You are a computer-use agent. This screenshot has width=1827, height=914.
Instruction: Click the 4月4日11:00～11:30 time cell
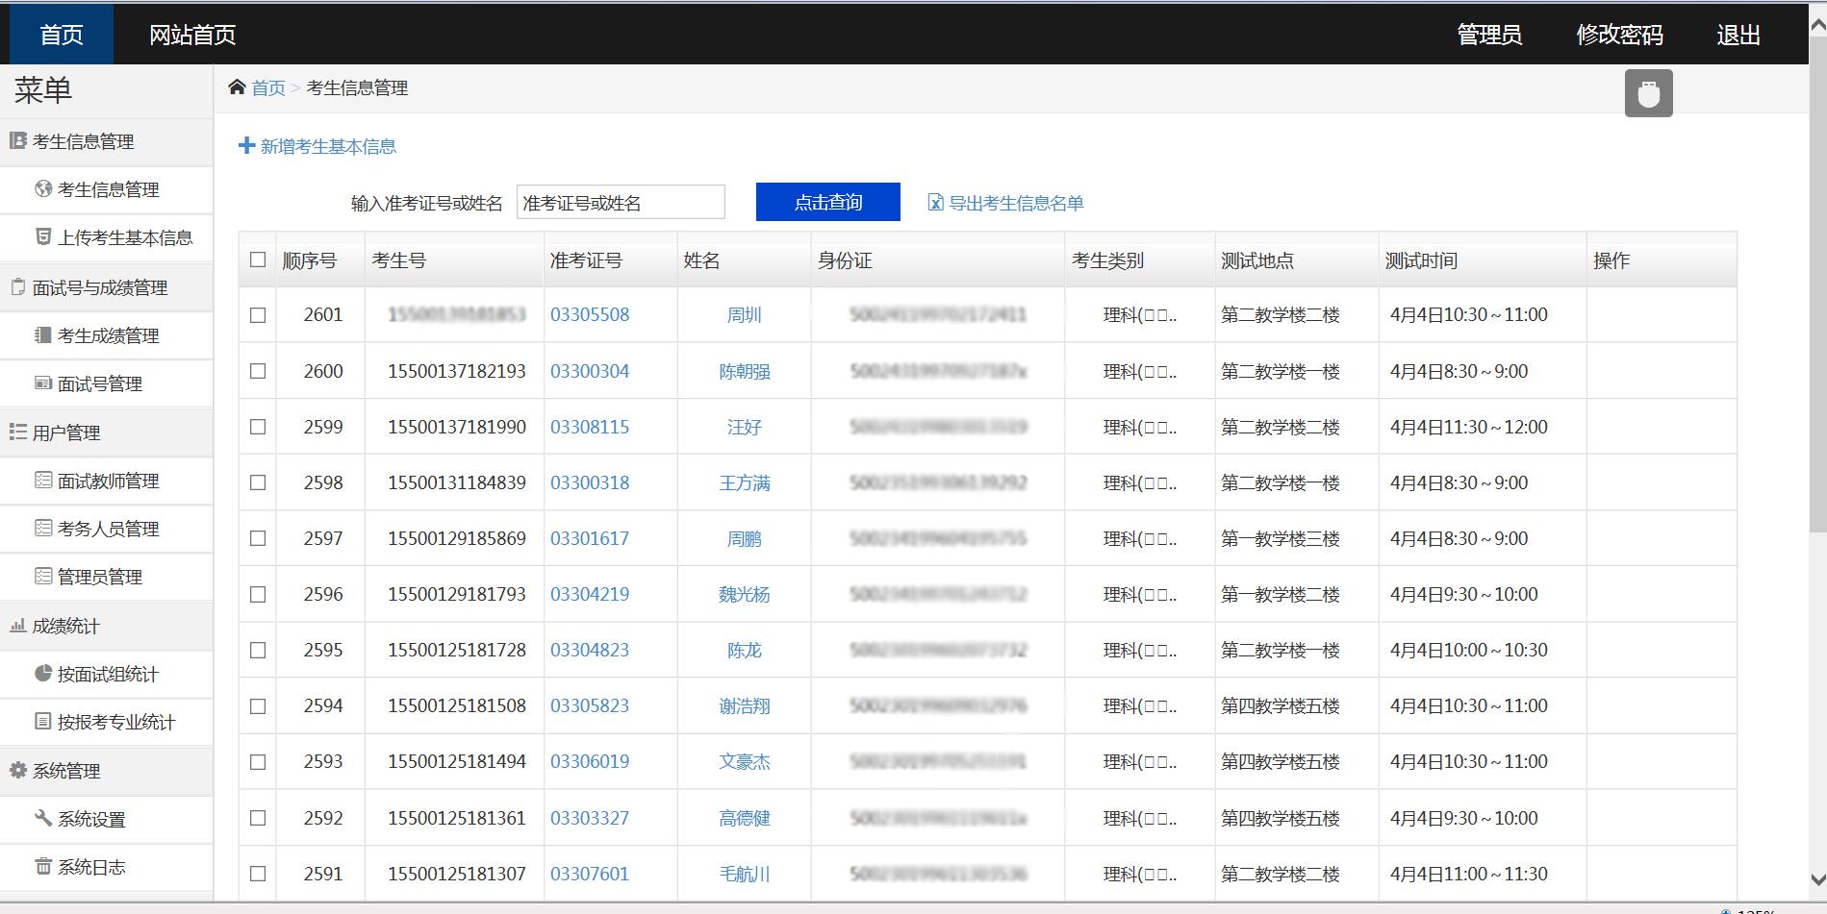click(x=1469, y=874)
